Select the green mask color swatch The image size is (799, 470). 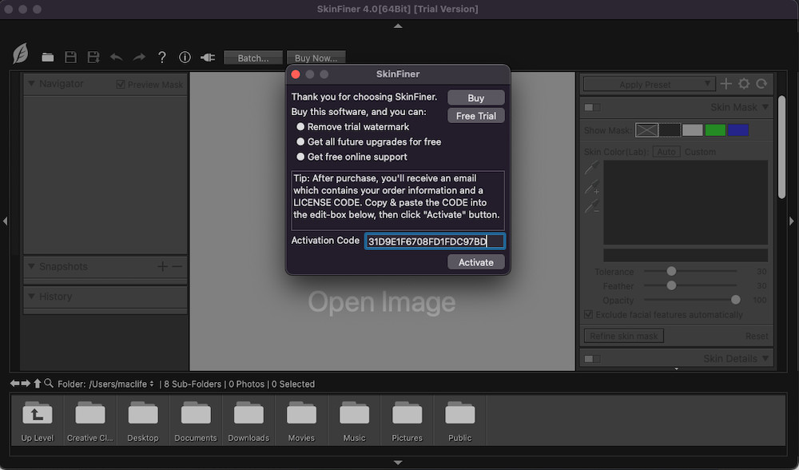click(715, 130)
